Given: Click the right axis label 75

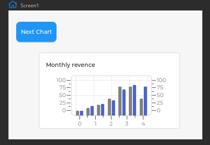Looking at the screenshot, I should pos(160,88).
